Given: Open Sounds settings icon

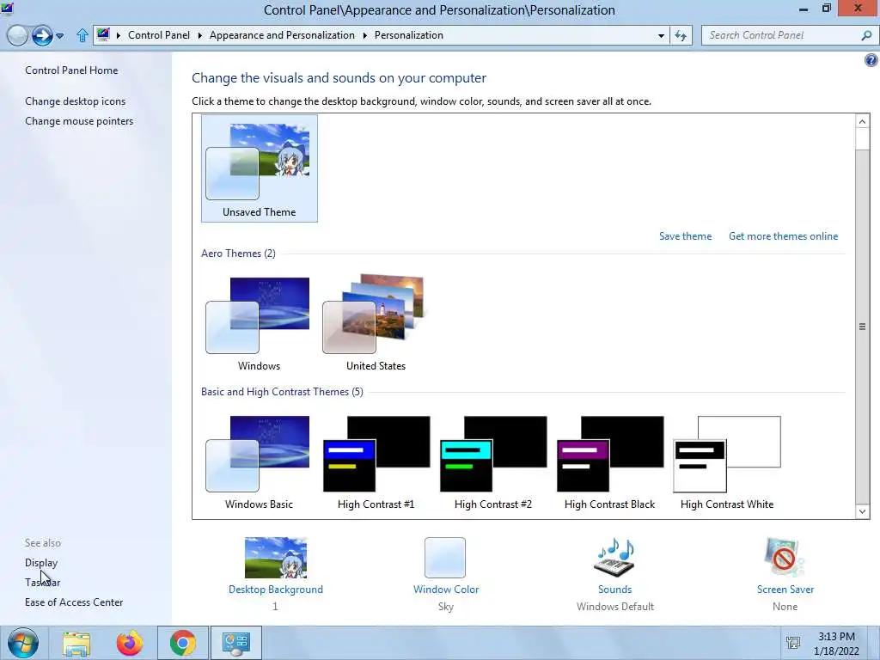Looking at the screenshot, I should pyautogui.click(x=614, y=557).
